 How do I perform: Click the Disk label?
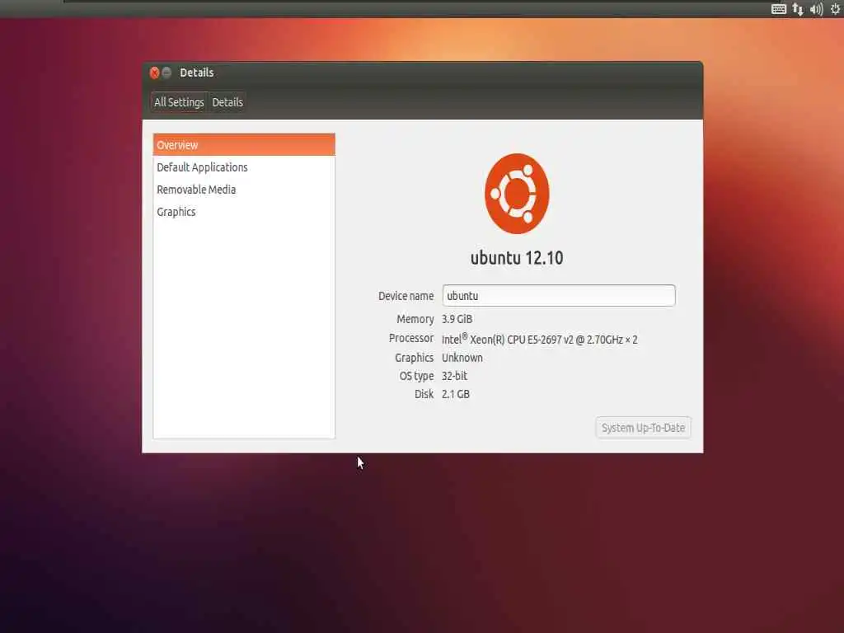pos(424,394)
